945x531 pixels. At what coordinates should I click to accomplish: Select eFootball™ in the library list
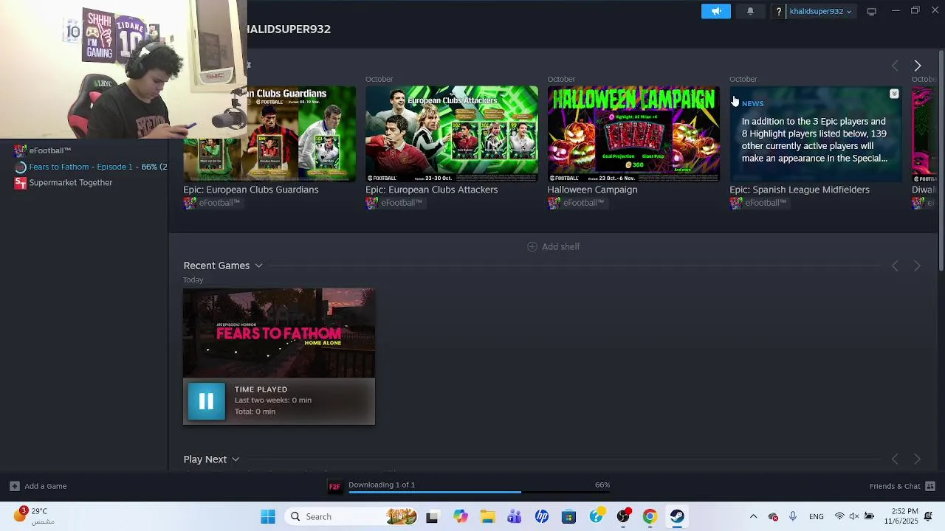50,150
